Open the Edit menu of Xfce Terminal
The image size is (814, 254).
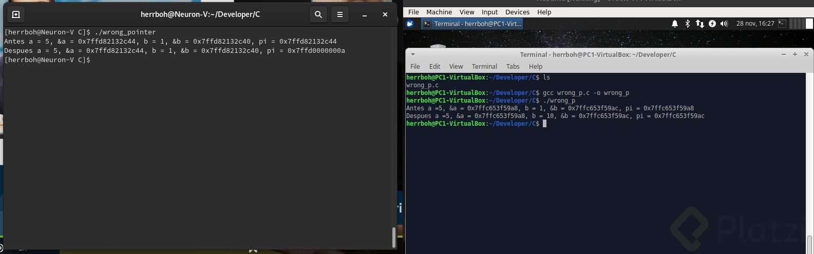434,67
